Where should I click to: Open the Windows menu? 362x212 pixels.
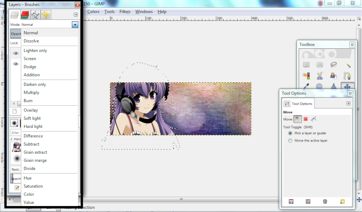(144, 12)
